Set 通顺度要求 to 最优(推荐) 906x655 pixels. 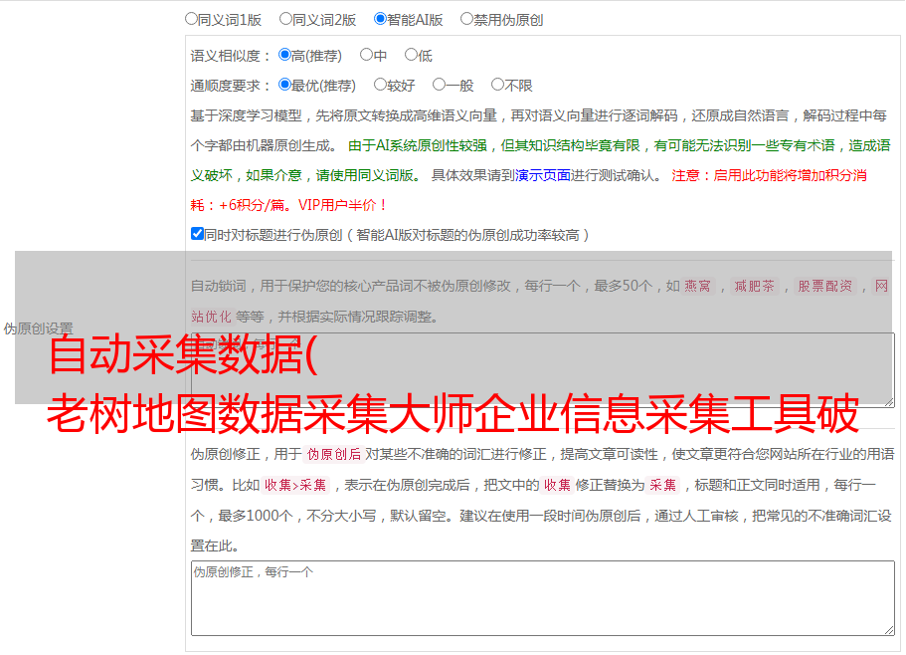(284, 85)
